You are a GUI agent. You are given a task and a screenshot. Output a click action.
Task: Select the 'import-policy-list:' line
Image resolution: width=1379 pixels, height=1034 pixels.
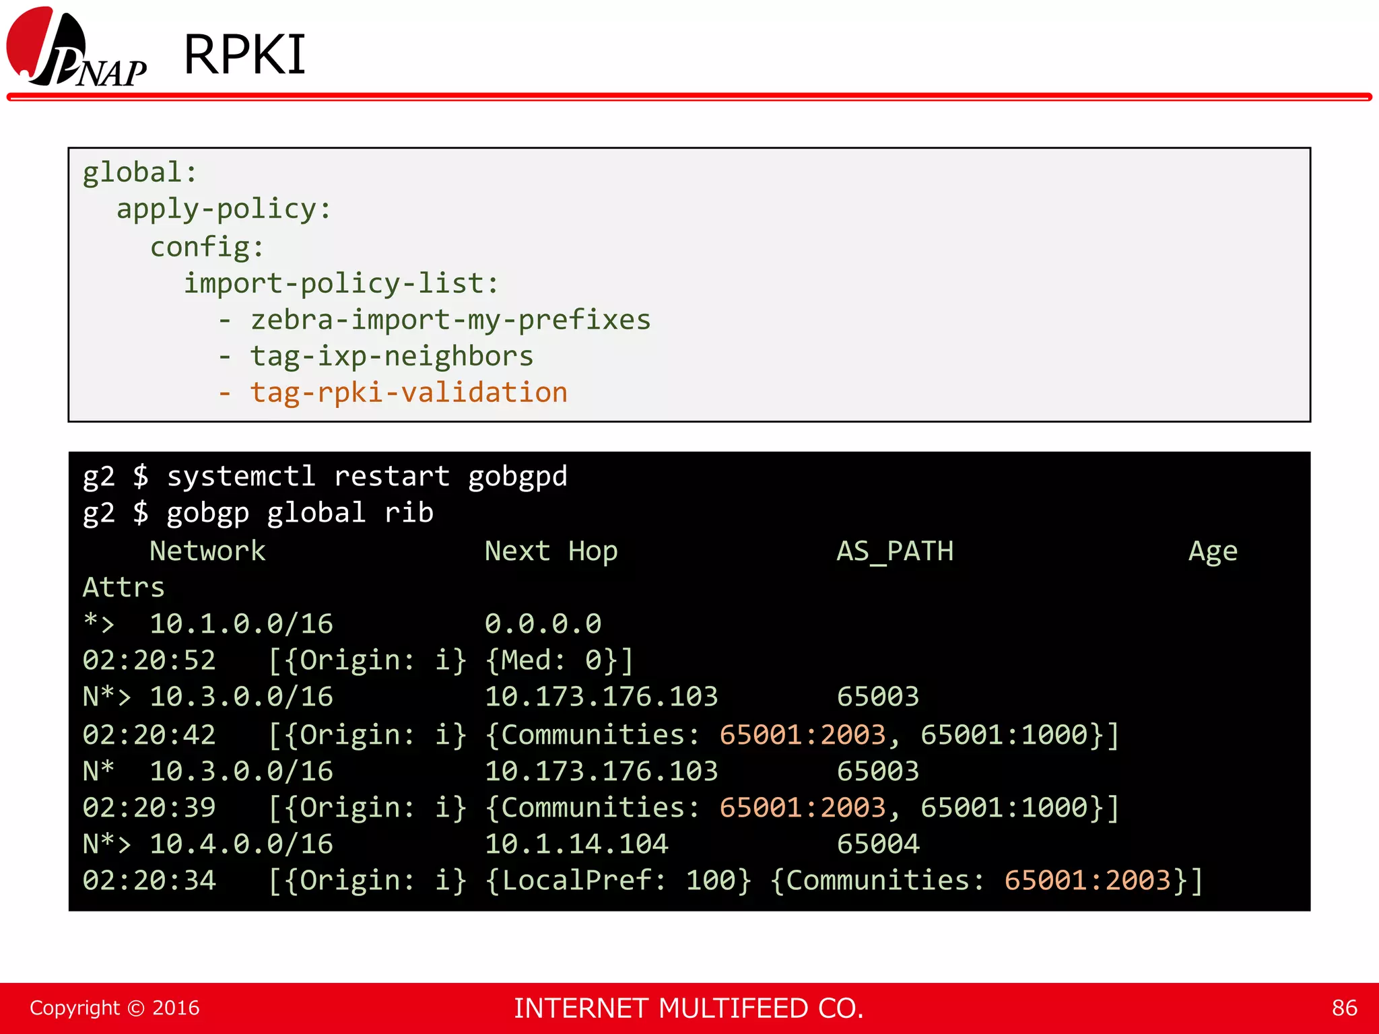[x=341, y=283]
